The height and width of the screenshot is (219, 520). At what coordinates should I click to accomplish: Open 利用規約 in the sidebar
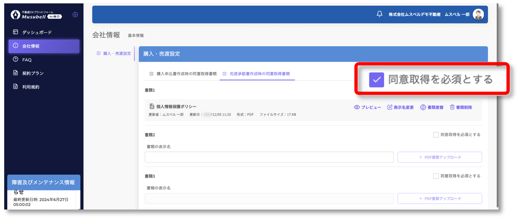(x=31, y=87)
